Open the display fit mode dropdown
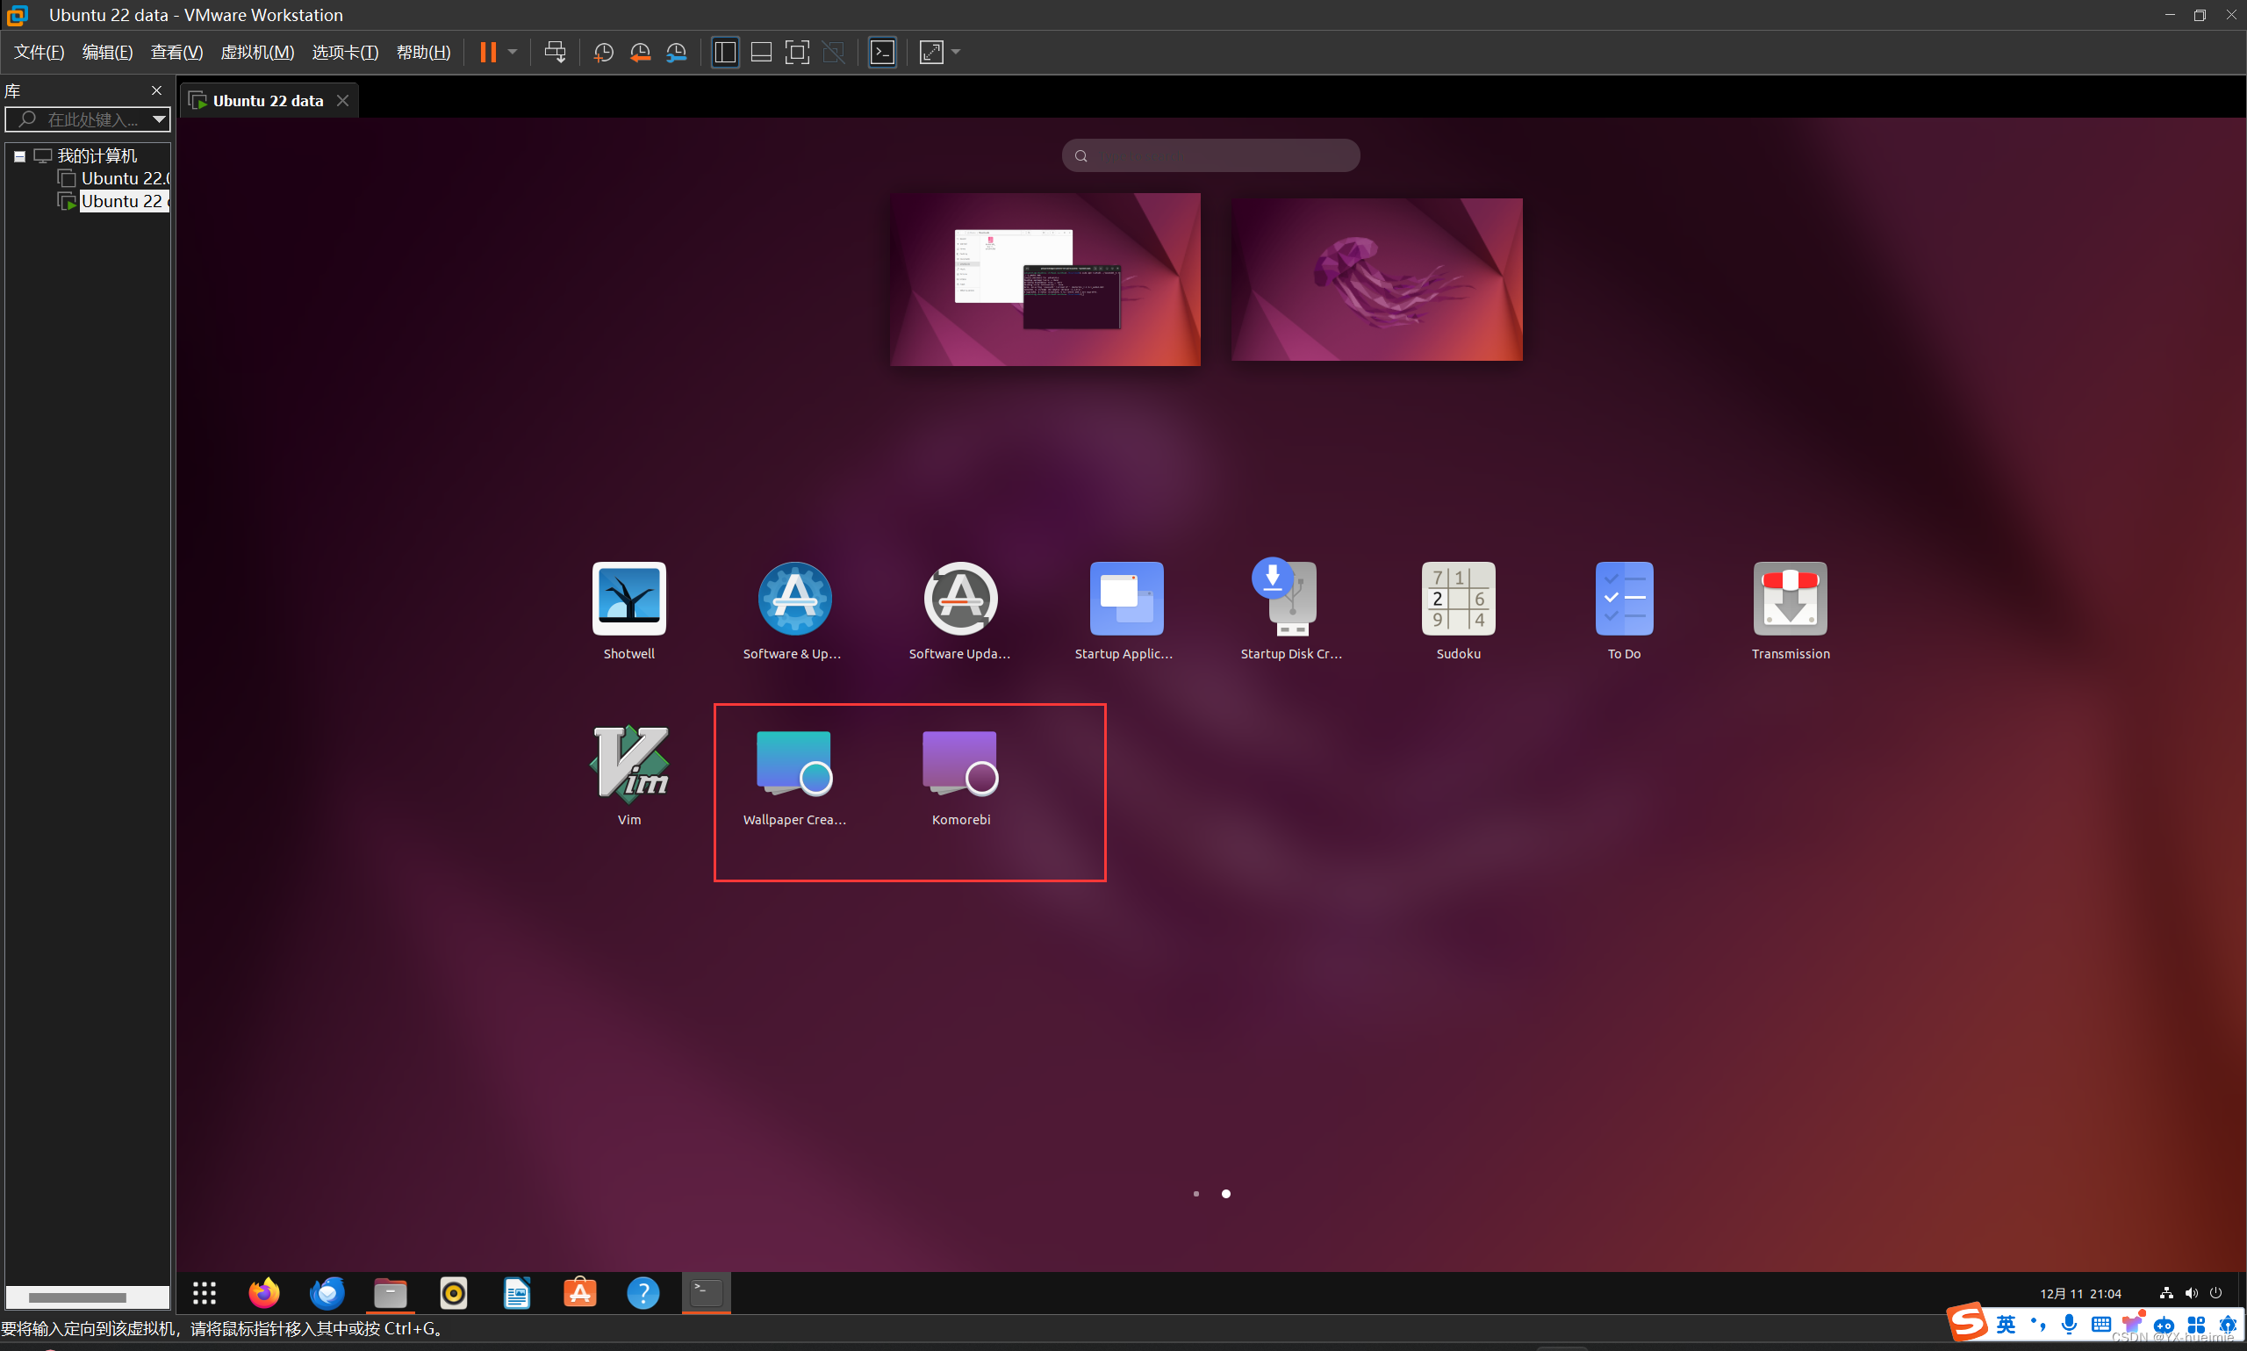This screenshot has width=2247, height=1351. pos(953,52)
